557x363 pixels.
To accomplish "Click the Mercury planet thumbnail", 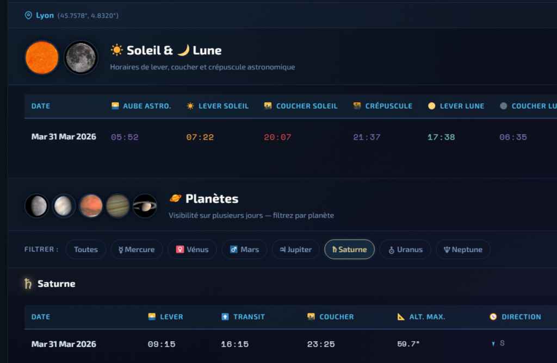I will pyautogui.click(x=36, y=206).
